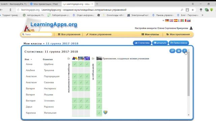Click the Фамилия column header

pos(48,59)
